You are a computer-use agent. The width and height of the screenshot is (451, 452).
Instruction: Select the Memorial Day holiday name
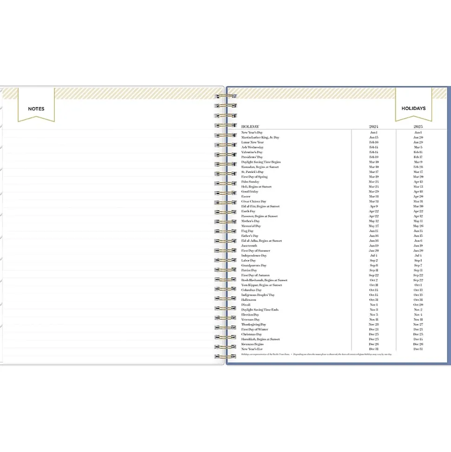pyautogui.click(x=251, y=226)
